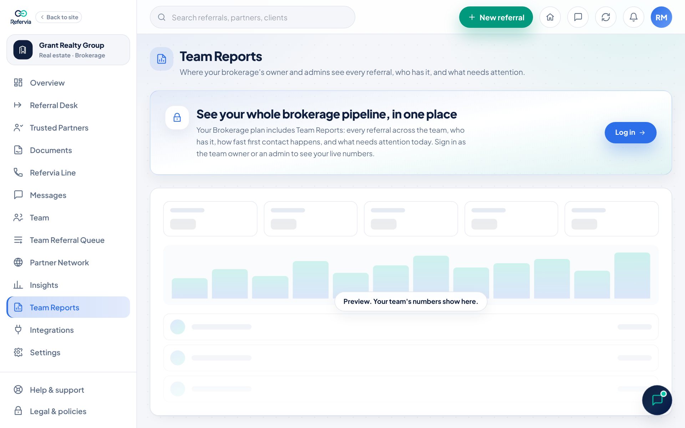Click the Grant Realty Group building icon
This screenshot has width=685, height=428.
23,50
